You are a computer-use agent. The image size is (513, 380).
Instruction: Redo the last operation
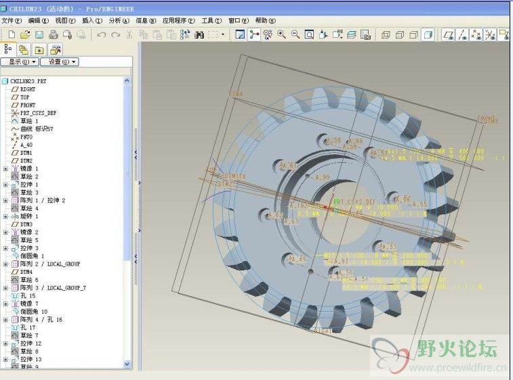[x=115, y=34]
